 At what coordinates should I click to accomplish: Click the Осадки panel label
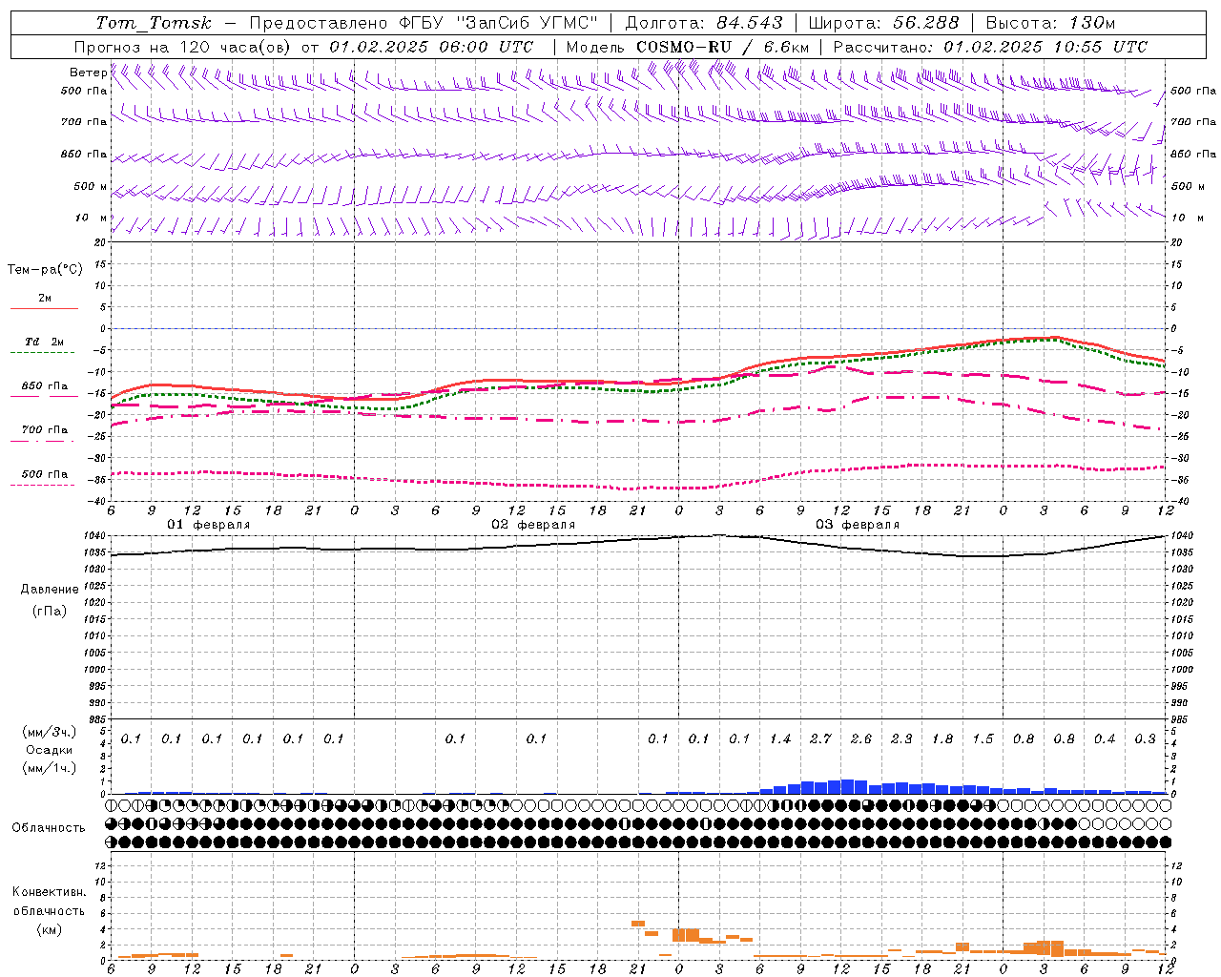50,750
